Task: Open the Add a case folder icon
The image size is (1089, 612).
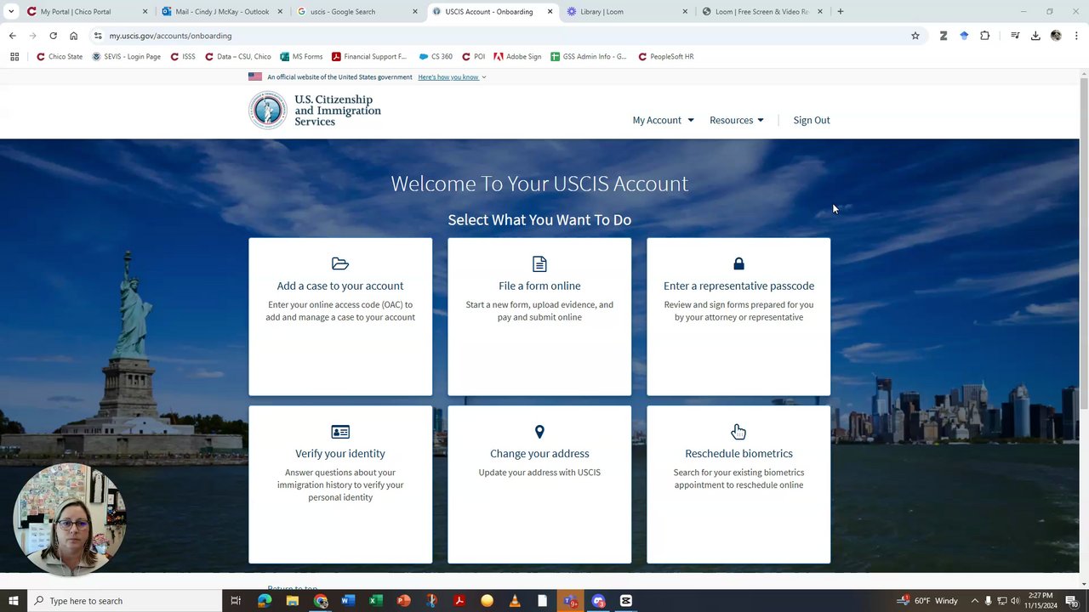Action: pos(340,263)
